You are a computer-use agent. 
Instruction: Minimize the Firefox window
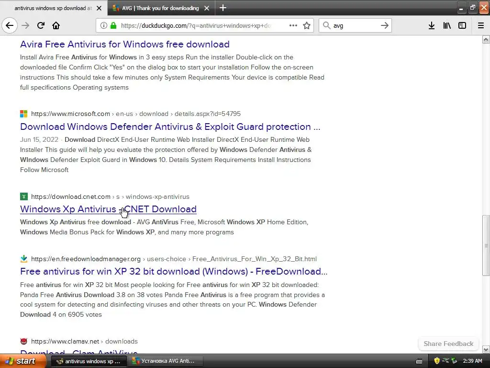tap(461, 8)
